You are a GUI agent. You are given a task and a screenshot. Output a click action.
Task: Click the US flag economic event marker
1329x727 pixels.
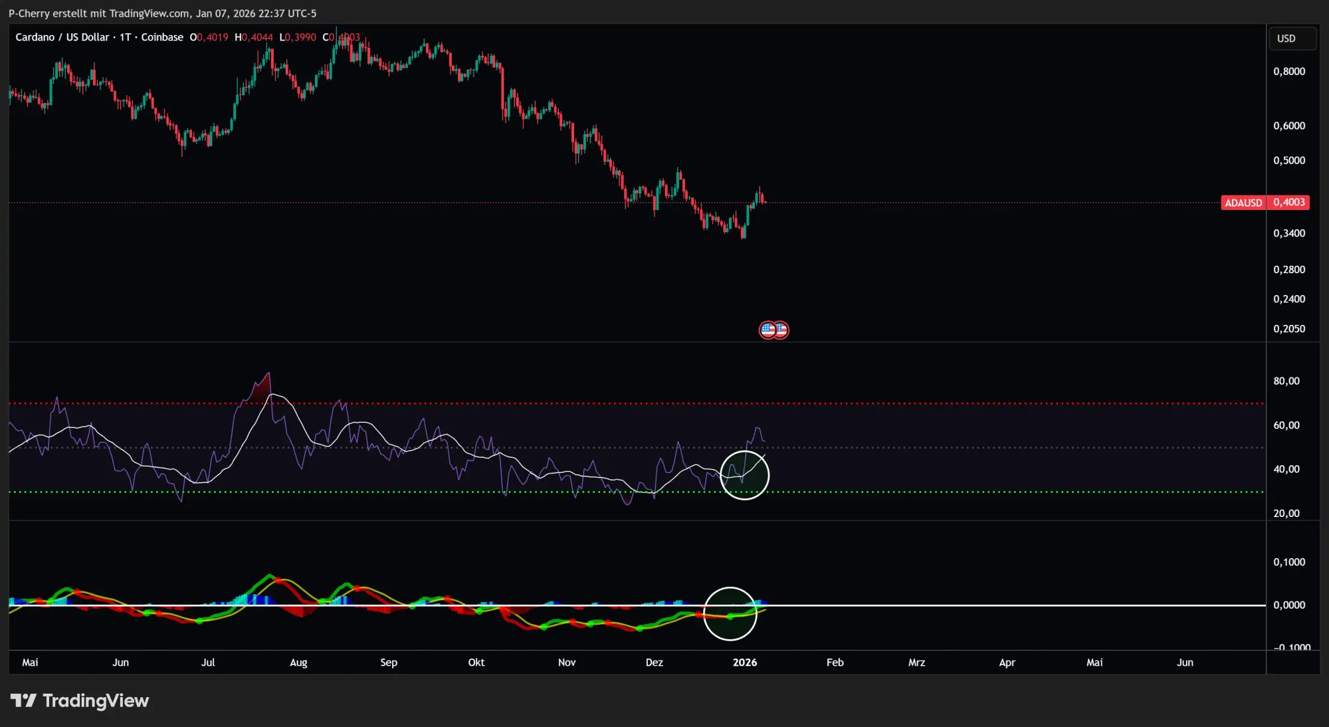(x=767, y=330)
